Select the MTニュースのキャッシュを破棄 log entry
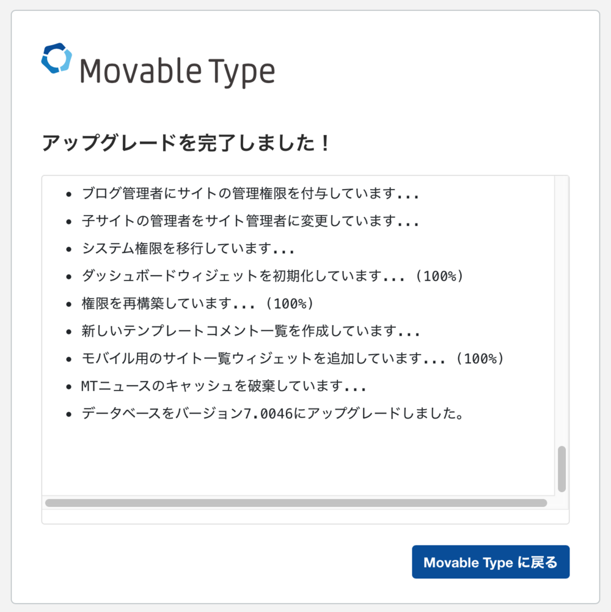The height and width of the screenshot is (612, 611). point(223,386)
